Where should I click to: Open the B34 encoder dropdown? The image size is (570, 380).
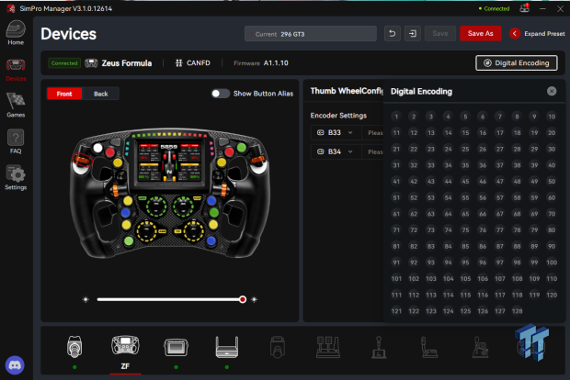click(336, 151)
